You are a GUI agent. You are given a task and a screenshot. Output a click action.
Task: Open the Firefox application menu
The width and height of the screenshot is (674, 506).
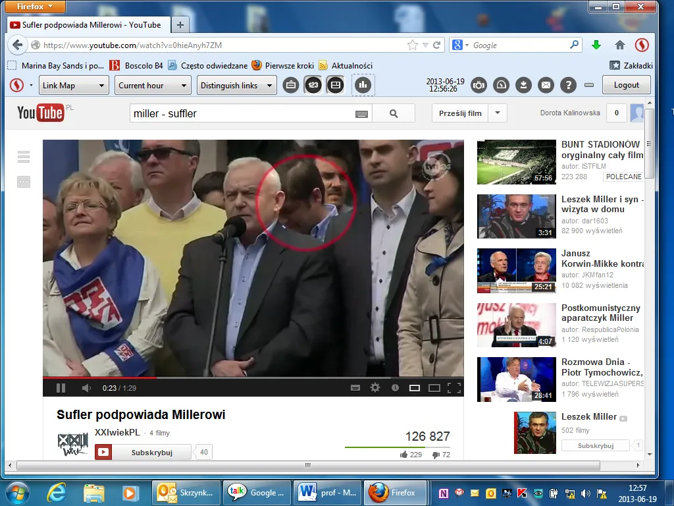[x=36, y=7]
